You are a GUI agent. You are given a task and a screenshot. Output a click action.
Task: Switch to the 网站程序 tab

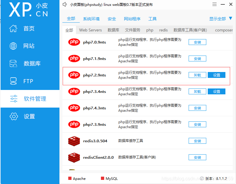(132, 19)
